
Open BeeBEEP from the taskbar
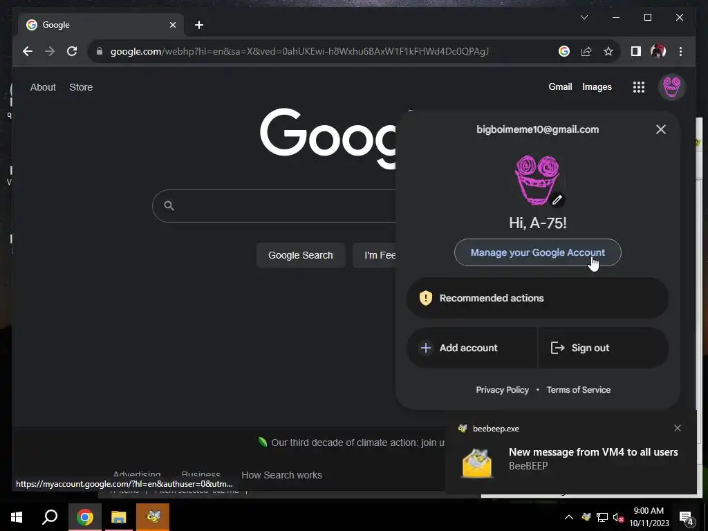point(153,517)
